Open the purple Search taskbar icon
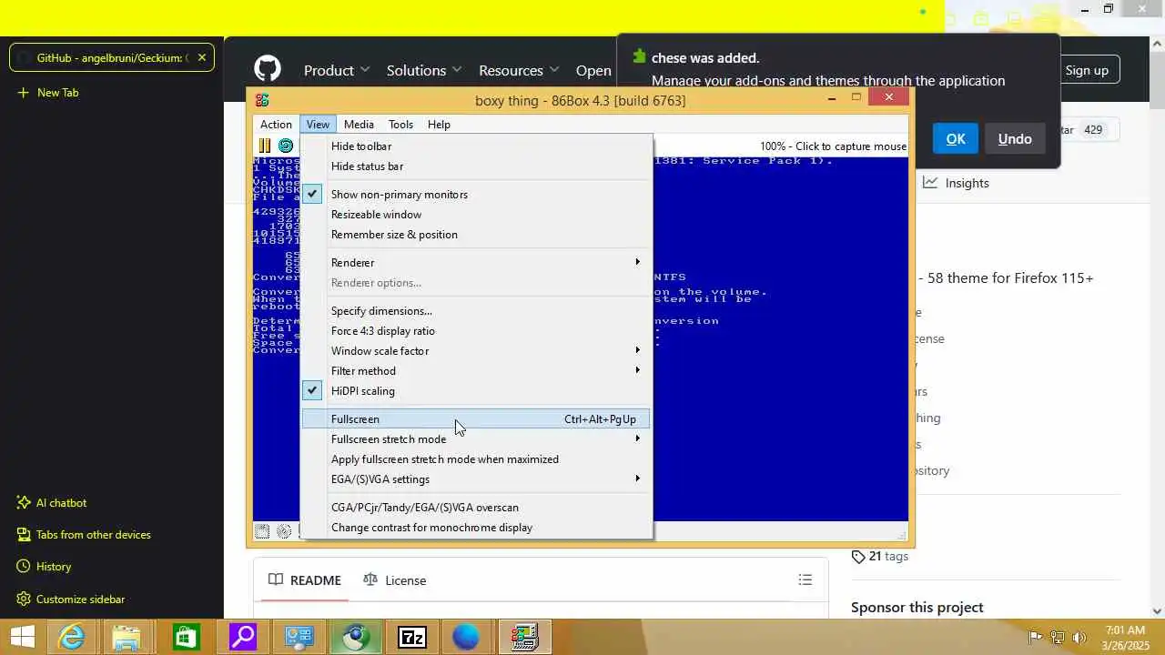1165x655 pixels. coord(242,637)
